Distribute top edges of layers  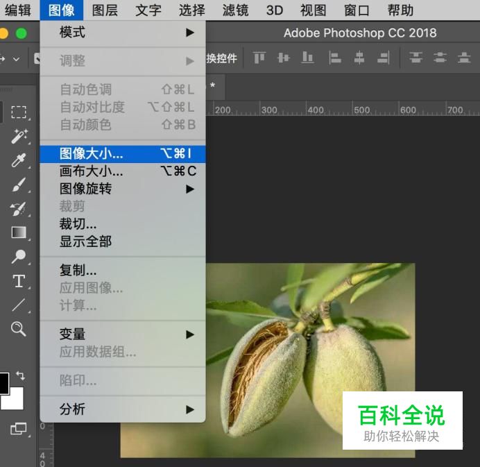click(x=416, y=58)
